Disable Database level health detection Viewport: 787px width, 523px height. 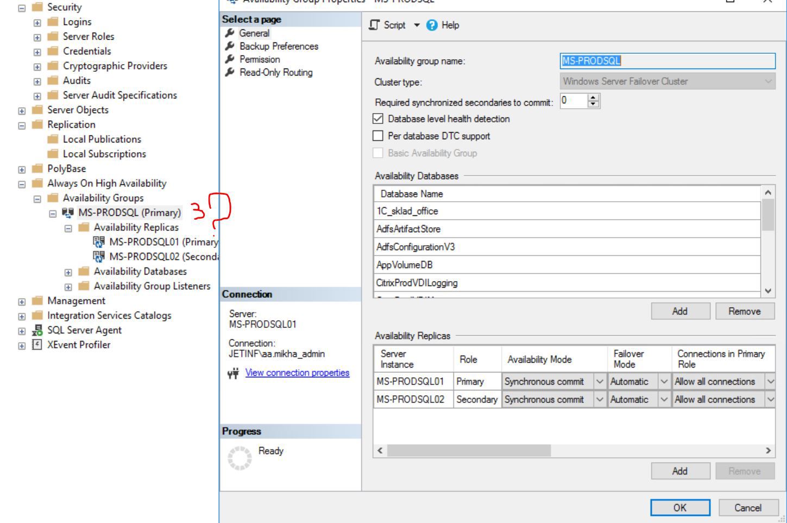[377, 119]
